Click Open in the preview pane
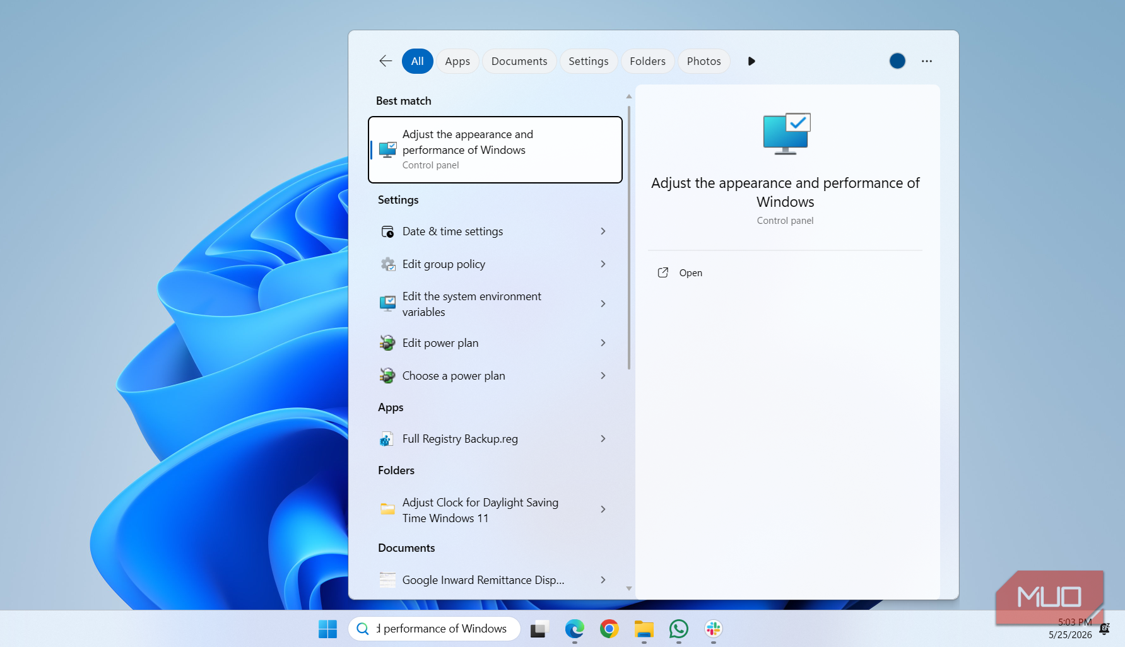 [x=690, y=273]
